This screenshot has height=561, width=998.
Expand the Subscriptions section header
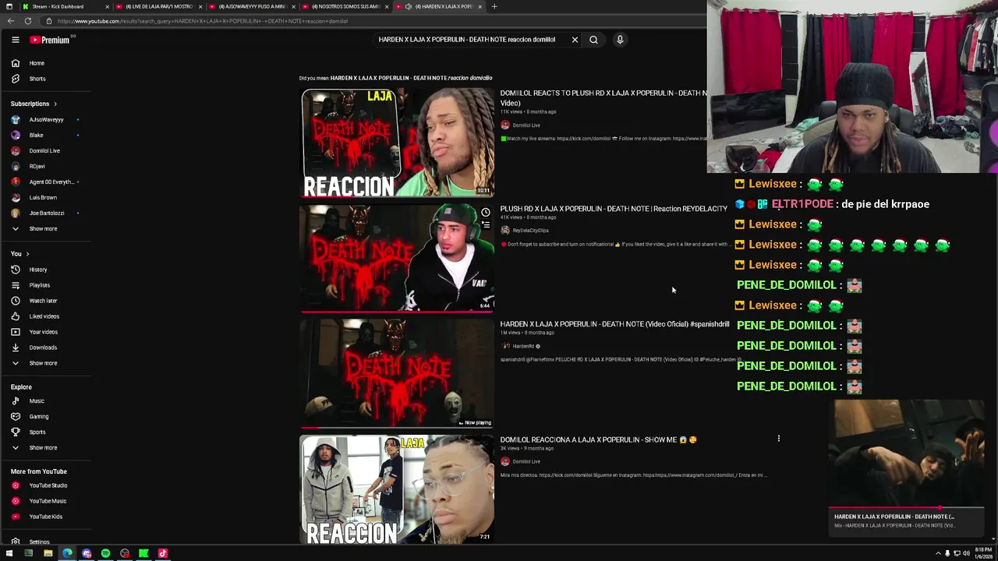tap(34, 104)
